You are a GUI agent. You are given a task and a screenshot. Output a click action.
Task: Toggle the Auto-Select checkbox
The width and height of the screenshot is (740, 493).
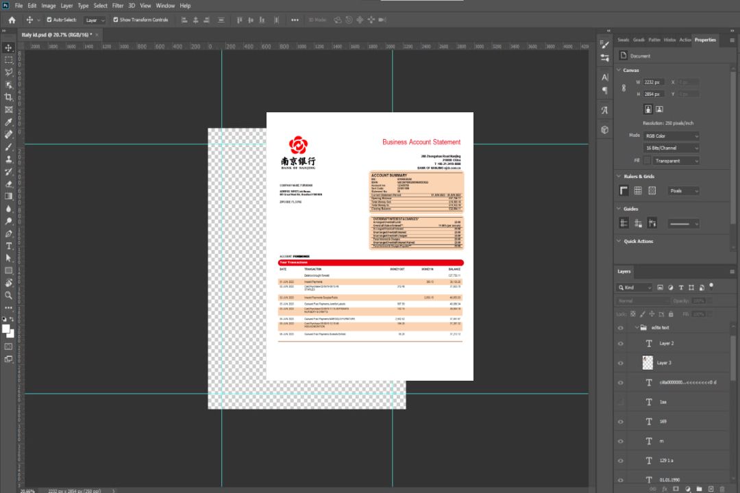[49, 20]
